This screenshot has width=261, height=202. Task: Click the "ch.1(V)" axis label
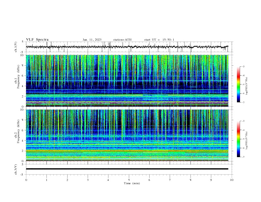coord(16,47)
